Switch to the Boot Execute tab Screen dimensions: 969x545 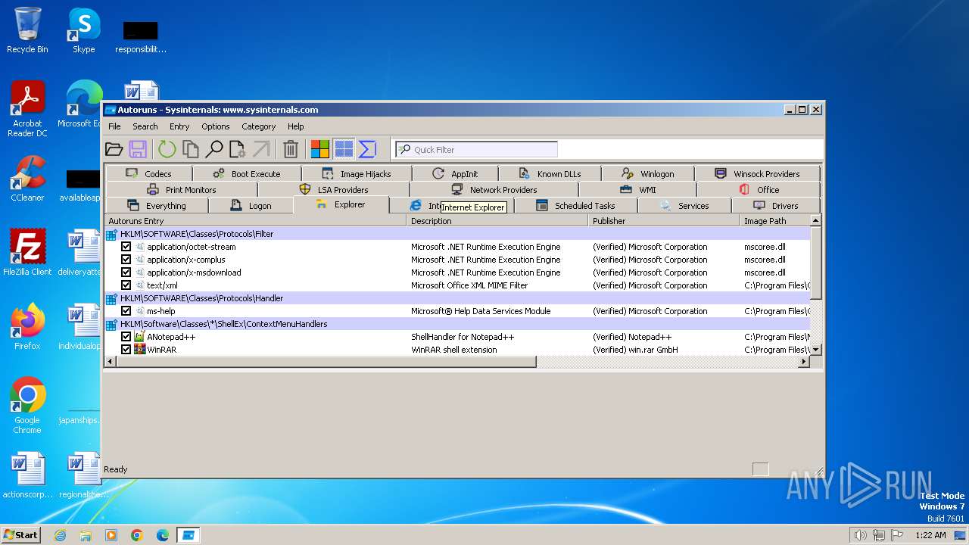tap(247, 174)
